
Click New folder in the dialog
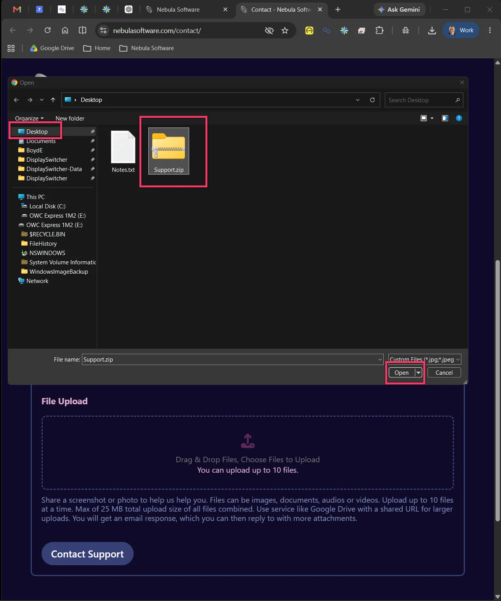point(70,119)
